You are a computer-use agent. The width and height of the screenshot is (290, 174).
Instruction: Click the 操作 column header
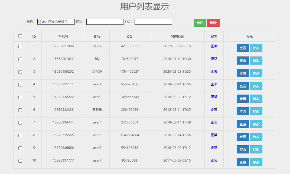pos(249,37)
